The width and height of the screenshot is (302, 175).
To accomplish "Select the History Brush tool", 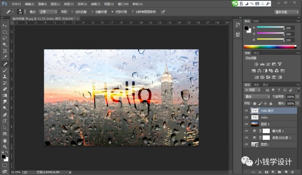I will click(x=5, y=83).
